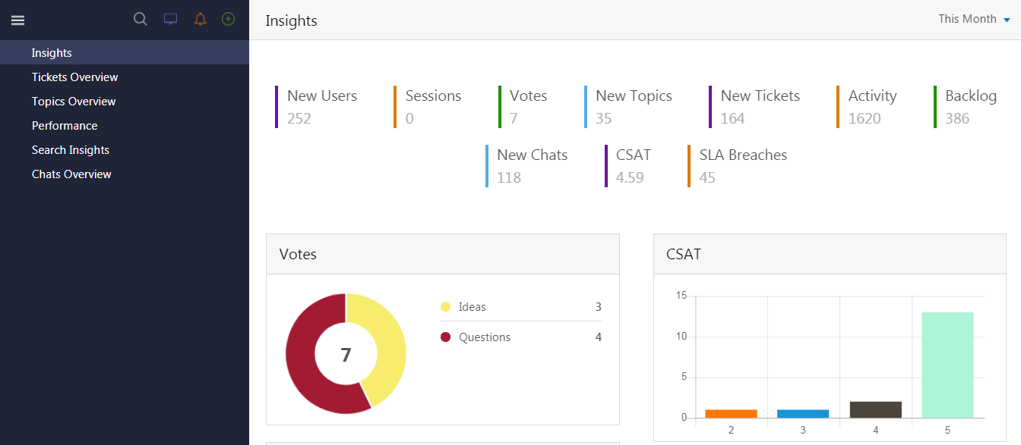Open the hamburger menu

pyautogui.click(x=17, y=20)
